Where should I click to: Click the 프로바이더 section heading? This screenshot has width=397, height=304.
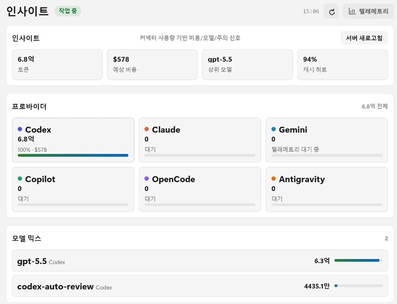point(29,107)
